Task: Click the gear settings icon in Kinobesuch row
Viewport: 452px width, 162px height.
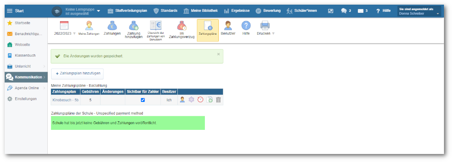Action: 191,100
